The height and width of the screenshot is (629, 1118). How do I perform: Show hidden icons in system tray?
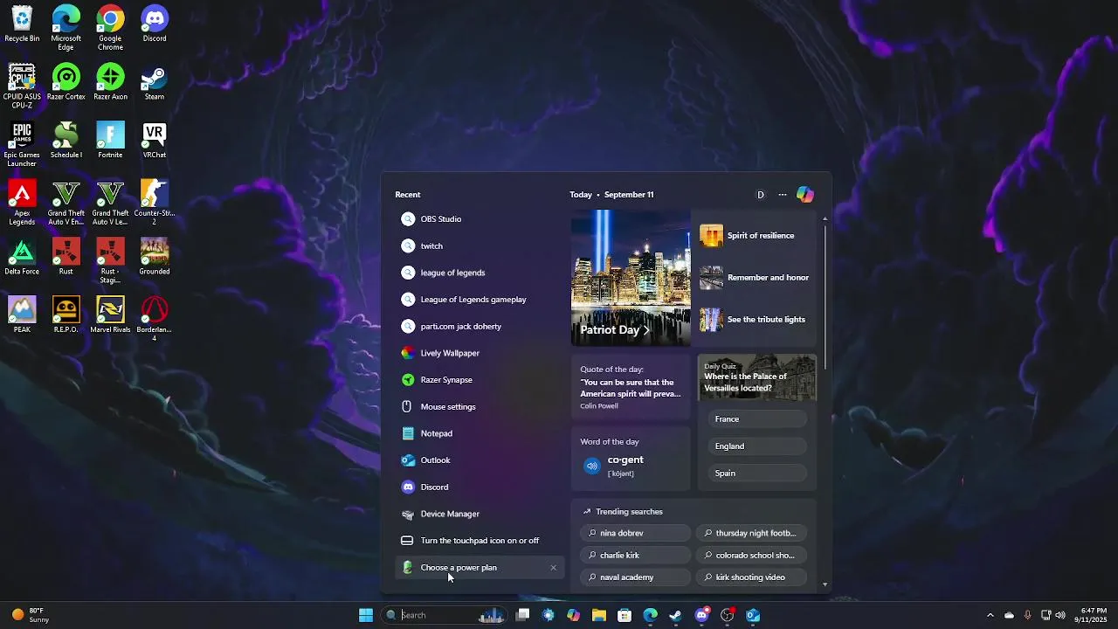click(x=990, y=615)
